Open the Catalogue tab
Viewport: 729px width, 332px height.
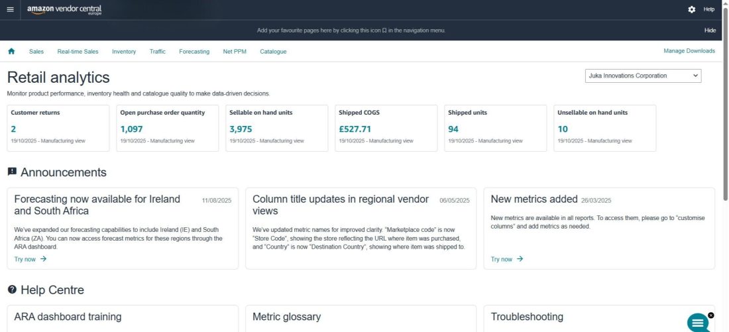click(x=273, y=52)
